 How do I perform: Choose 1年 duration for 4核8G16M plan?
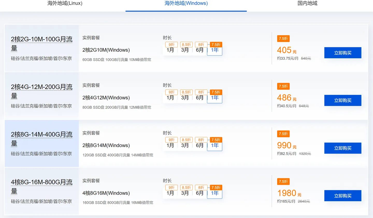point(215,193)
